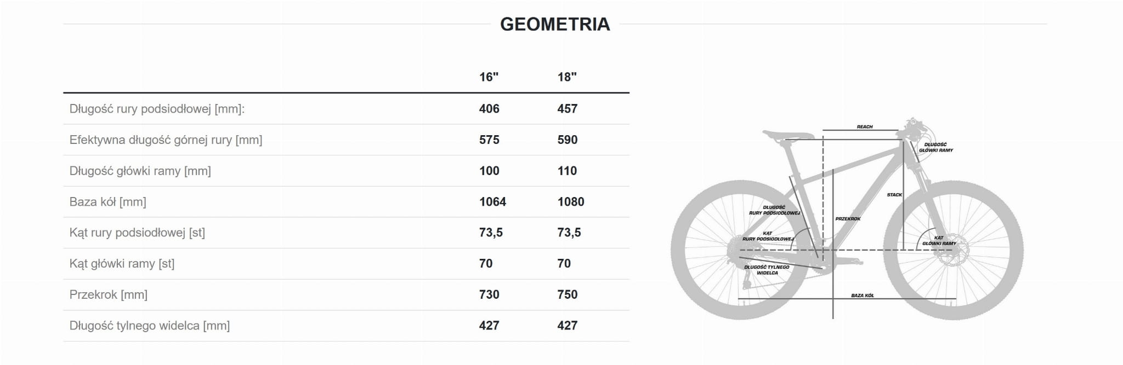Select the 16" size column header

coord(489,77)
